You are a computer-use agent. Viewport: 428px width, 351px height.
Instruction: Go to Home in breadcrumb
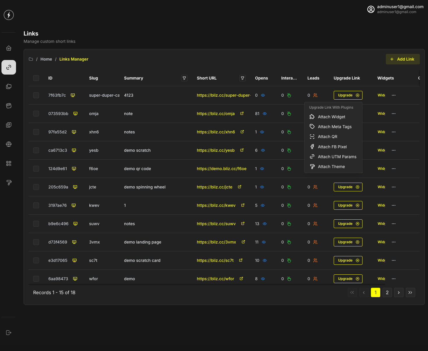click(x=46, y=59)
